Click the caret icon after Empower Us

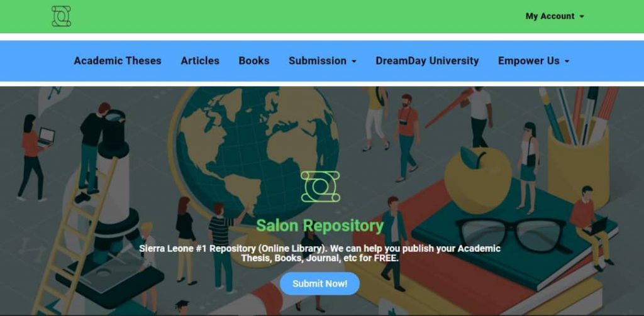tap(567, 62)
